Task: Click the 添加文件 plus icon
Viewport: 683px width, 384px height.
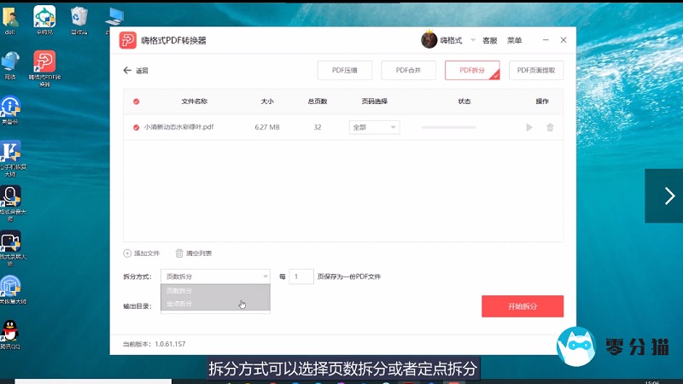Action: click(x=128, y=253)
